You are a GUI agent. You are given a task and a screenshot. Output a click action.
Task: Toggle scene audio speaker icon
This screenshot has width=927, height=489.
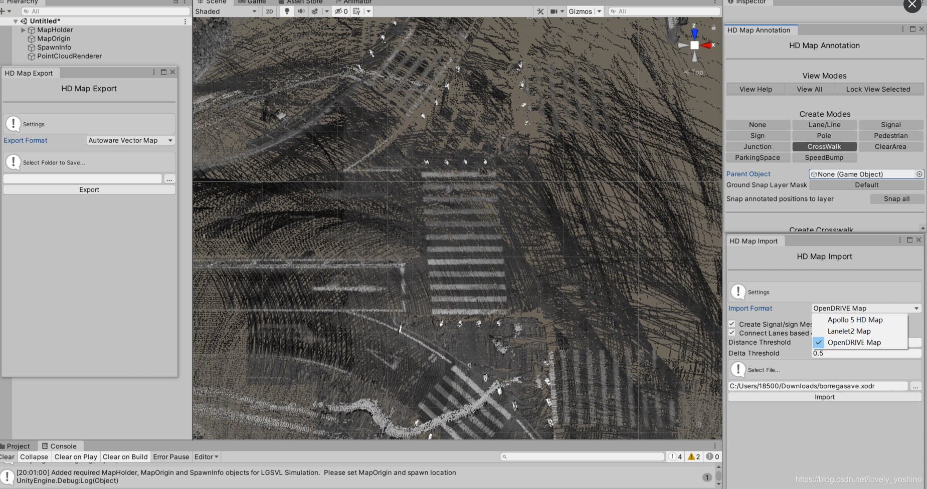[301, 12]
